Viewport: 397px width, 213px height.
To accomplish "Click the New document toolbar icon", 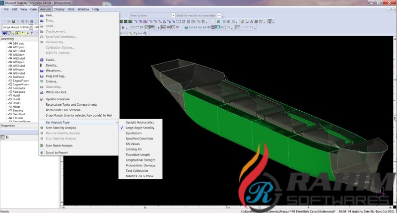I will tap(4, 21).
